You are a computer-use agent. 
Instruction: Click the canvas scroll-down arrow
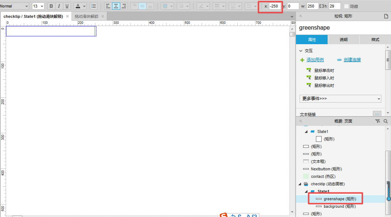292,212
